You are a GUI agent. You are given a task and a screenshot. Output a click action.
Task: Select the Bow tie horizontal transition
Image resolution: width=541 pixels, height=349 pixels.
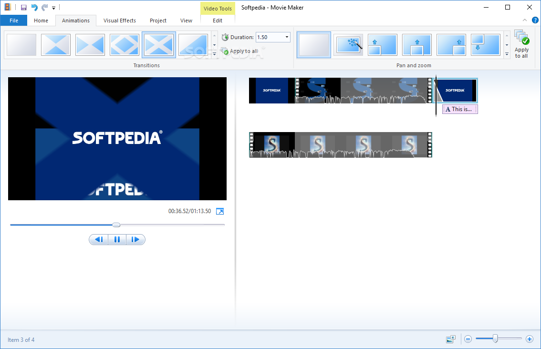pos(90,45)
